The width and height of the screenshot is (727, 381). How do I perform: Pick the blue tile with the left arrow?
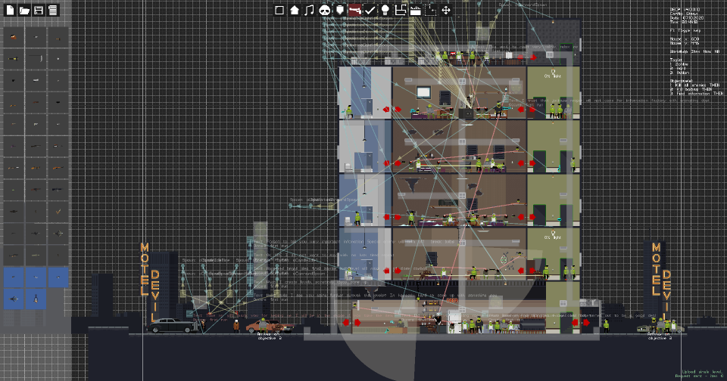pyautogui.click(x=14, y=299)
